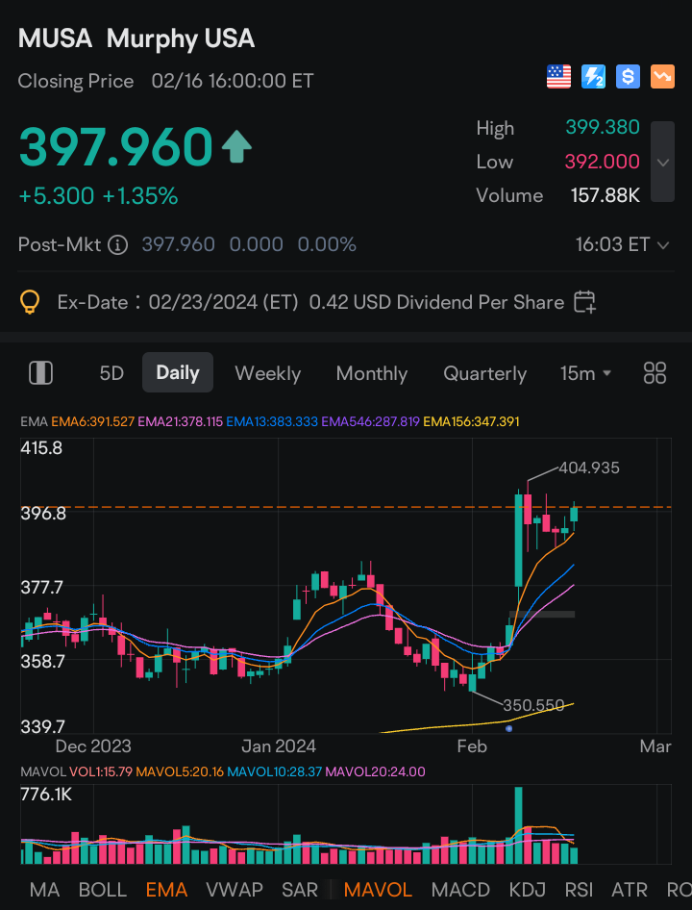Image resolution: width=692 pixels, height=910 pixels.
Task: Open the 15m interval dropdown
Action: click(586, 373)
